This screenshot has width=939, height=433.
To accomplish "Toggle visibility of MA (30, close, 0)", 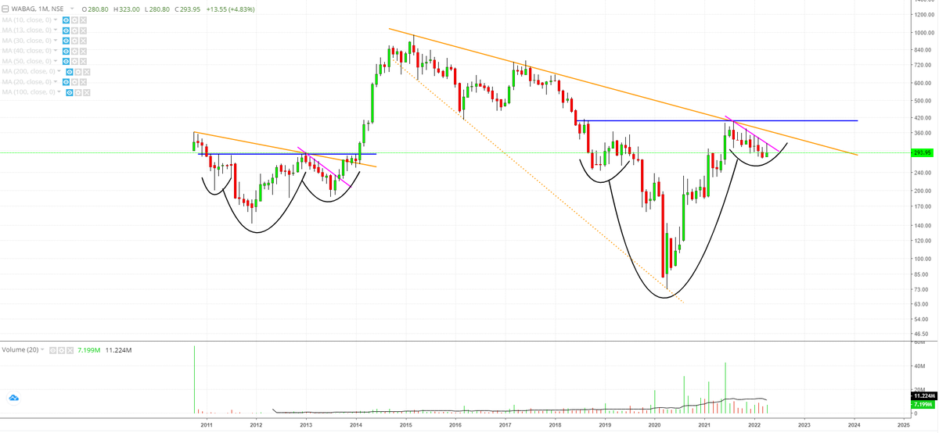I will pyautogui.click(x=66, y=41).
